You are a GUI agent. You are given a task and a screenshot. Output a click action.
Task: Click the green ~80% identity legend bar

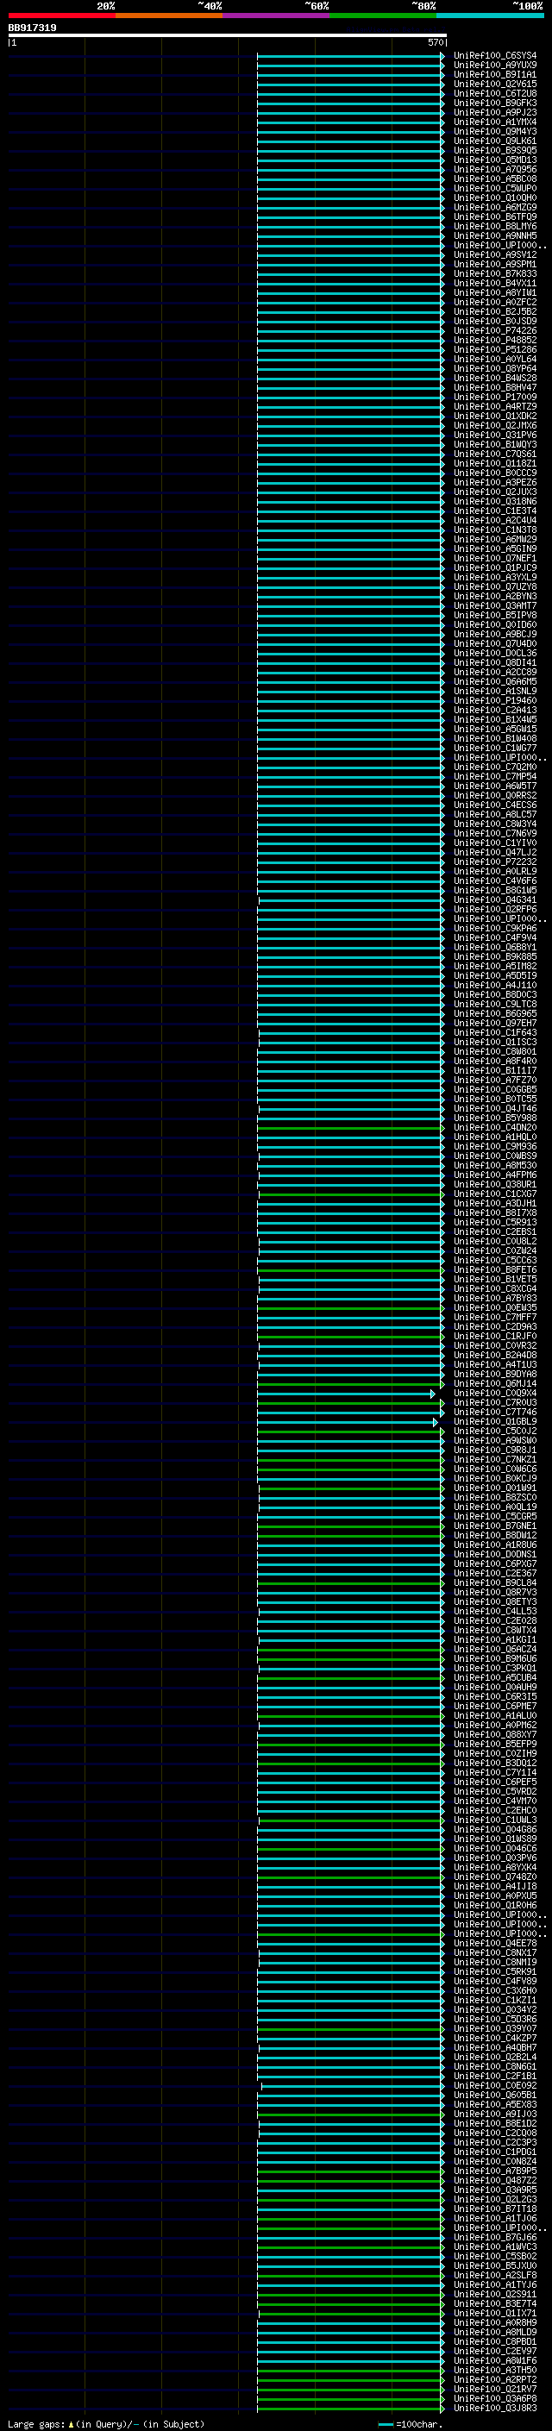[382, 16]
